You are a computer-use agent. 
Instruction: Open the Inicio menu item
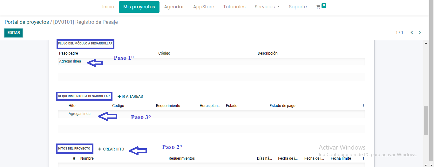pyautogui.click(x=108, y=7)
